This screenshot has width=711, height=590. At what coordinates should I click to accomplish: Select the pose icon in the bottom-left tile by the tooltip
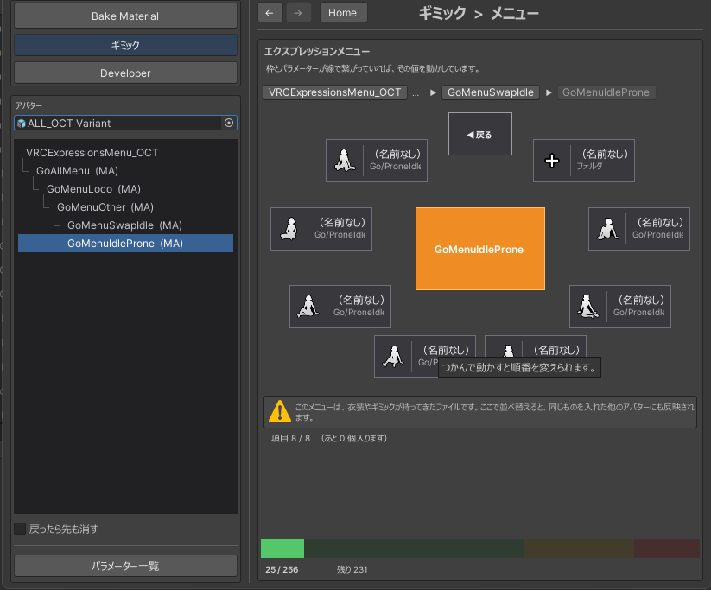[393, 357]
